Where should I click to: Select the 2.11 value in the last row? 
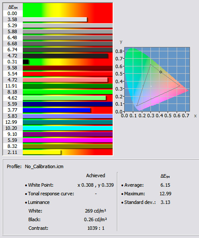tap(12, 152)
